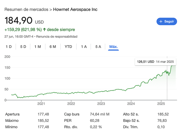Click the Cap burs market cap value
Viewport: 190px width, 134px height.
100,114
